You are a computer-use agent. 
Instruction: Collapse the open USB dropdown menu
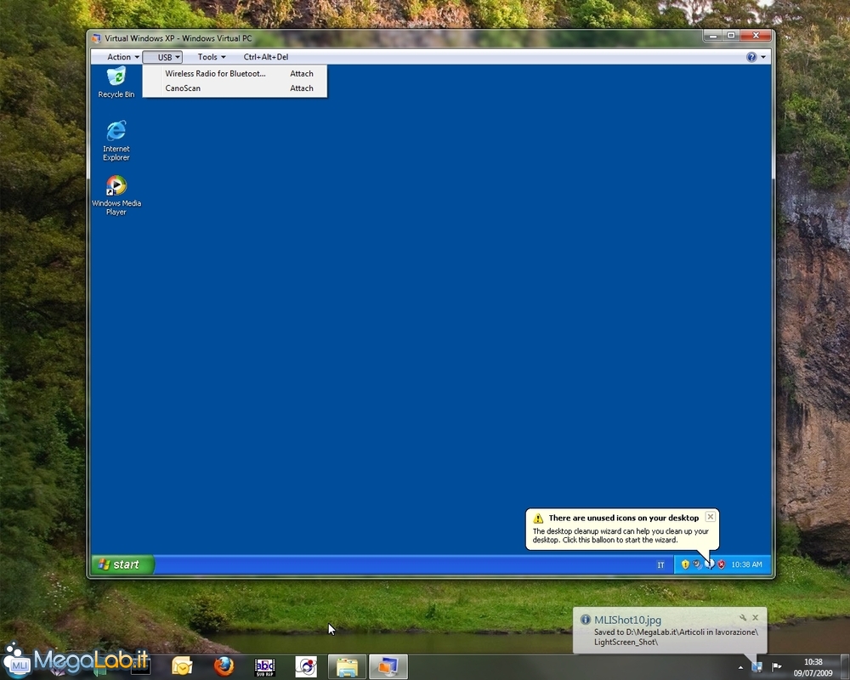pos(164,57)
